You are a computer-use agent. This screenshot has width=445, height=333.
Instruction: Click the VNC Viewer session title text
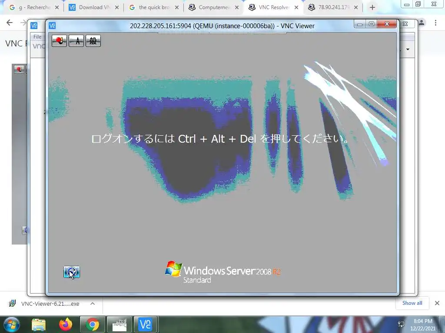click(x=222, y=26)
